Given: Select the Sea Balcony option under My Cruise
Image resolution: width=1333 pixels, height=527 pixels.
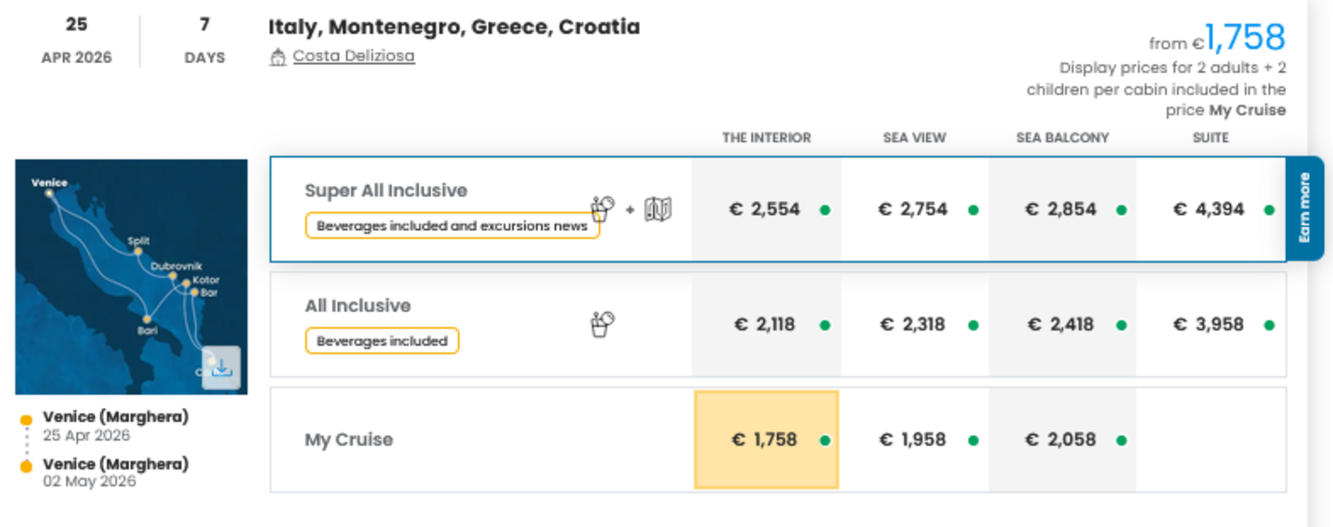Looking at the screenshot, I should point(1061,439).
